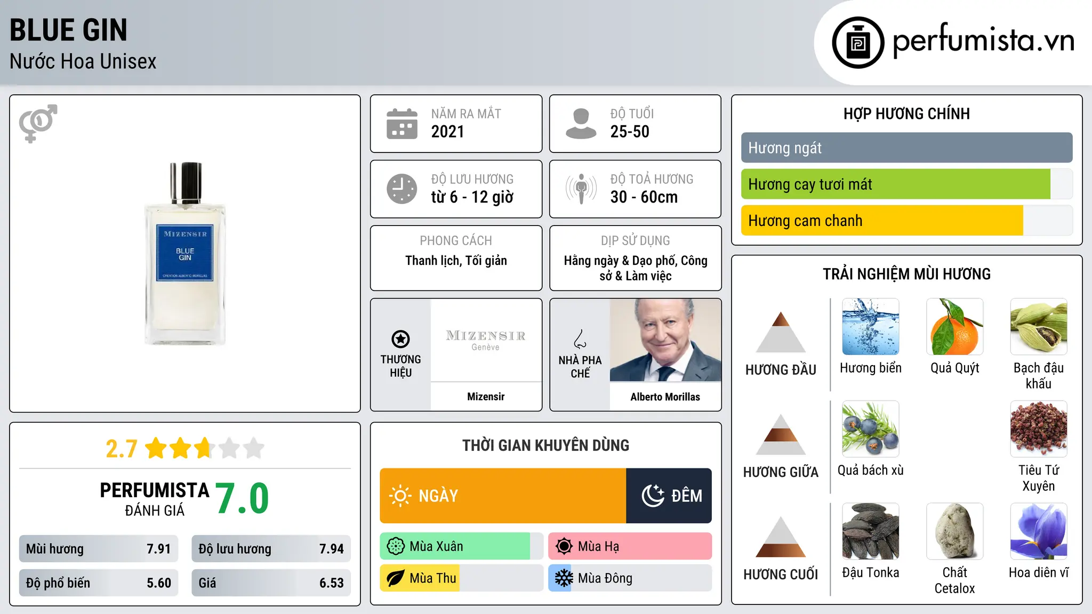This screenshot has width=1092, height=614.
Task: Click the Độ lưu hương 7.94 score row
Action: [x=271, y=548]
